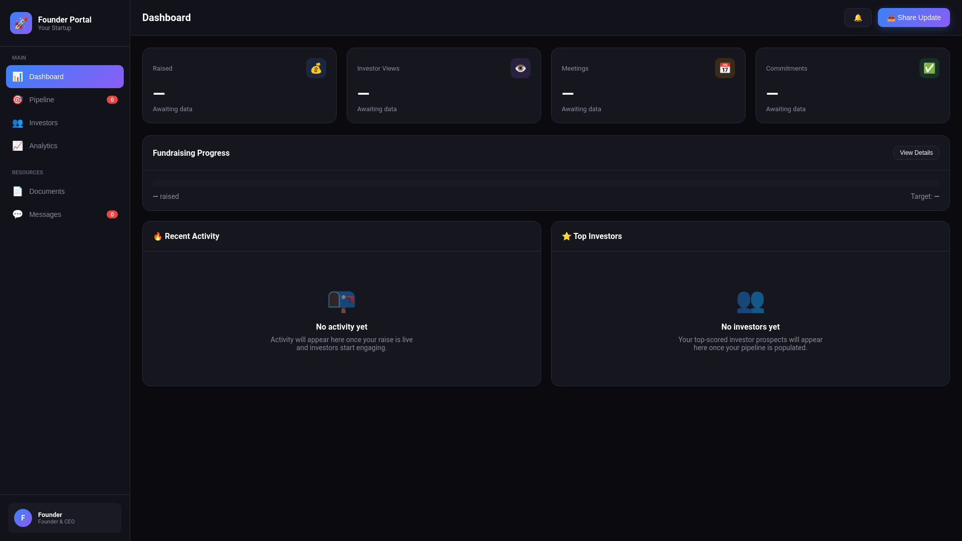Click the green checkmark icon on Commitments card
The height and width of the screenshot is (541, 962).
coord(929,68)
